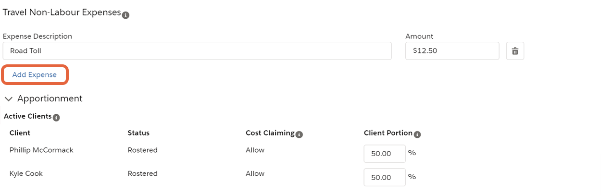
Task: Click the Client Portion column header
Action: [x=388, y=133]
